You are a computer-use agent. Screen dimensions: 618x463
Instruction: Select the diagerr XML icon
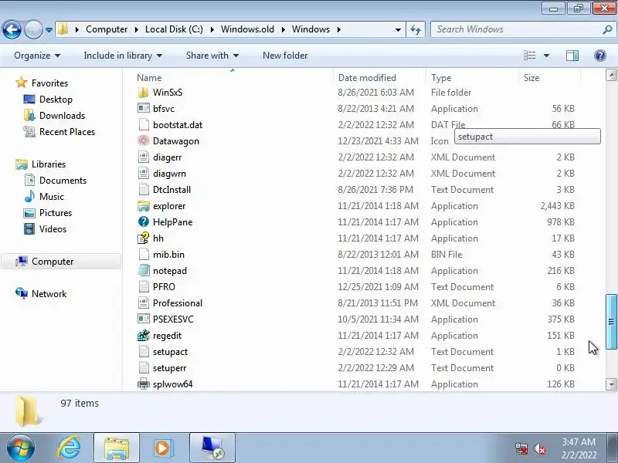coord(144,157)
